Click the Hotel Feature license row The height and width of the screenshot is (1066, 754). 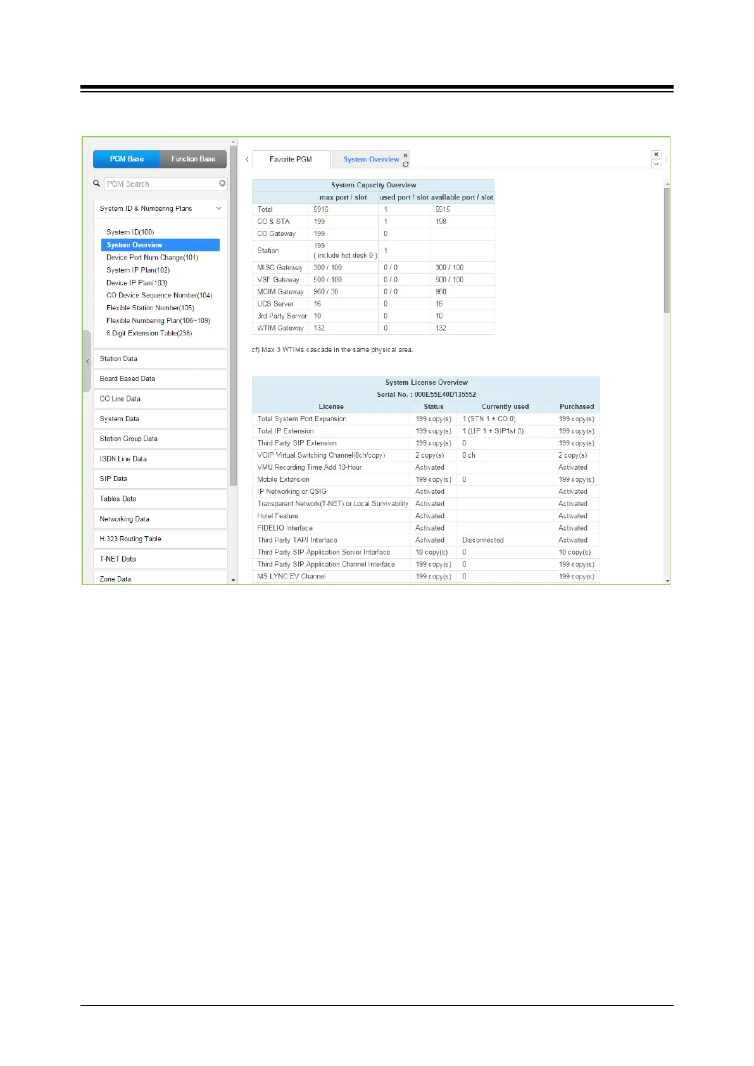(x=277, y=516)
